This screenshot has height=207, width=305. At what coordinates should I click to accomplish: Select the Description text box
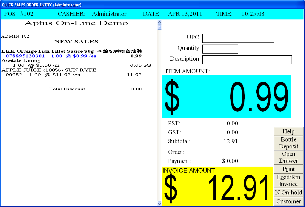tap(247, 60)
